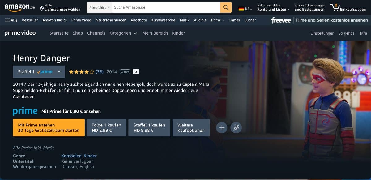Open Amazon Basics
371x180 pixels.
point(54,20)
